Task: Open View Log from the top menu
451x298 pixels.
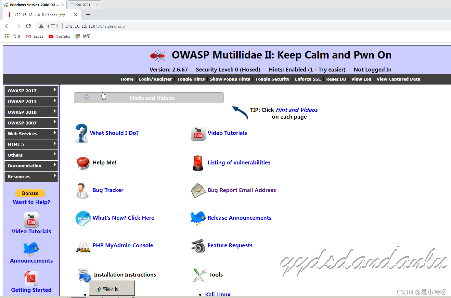Action: (361, 79)
